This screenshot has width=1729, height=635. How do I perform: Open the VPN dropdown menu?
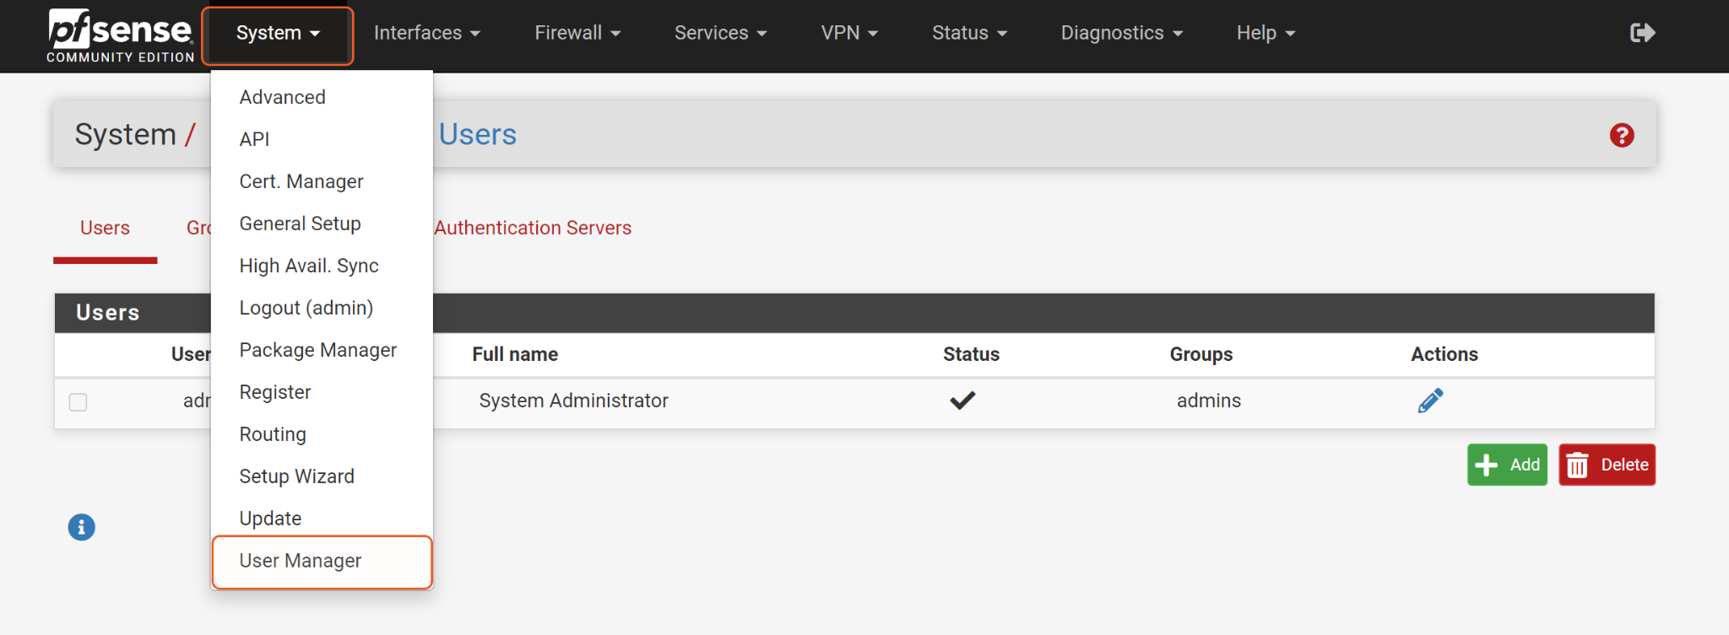849,33
